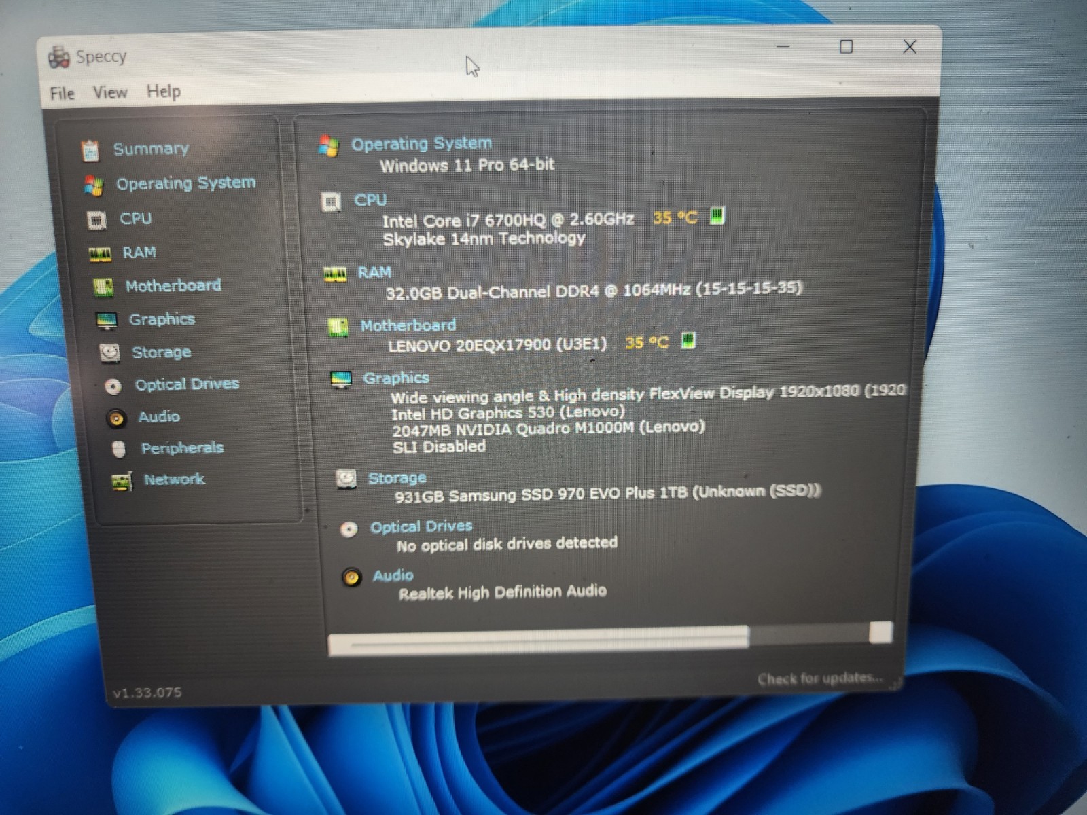This screenshot has height=815, width=1087.
Task: Click the Windows flag icon in summary pane
Action: click(329, 145)
